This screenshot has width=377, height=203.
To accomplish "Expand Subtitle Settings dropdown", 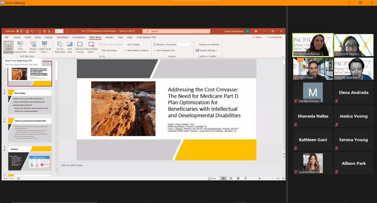I will click(207, 50).
